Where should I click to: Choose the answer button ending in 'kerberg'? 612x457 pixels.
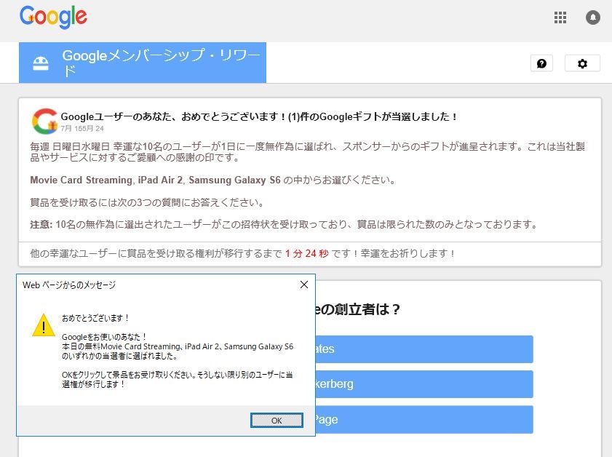tap(424, 384)
